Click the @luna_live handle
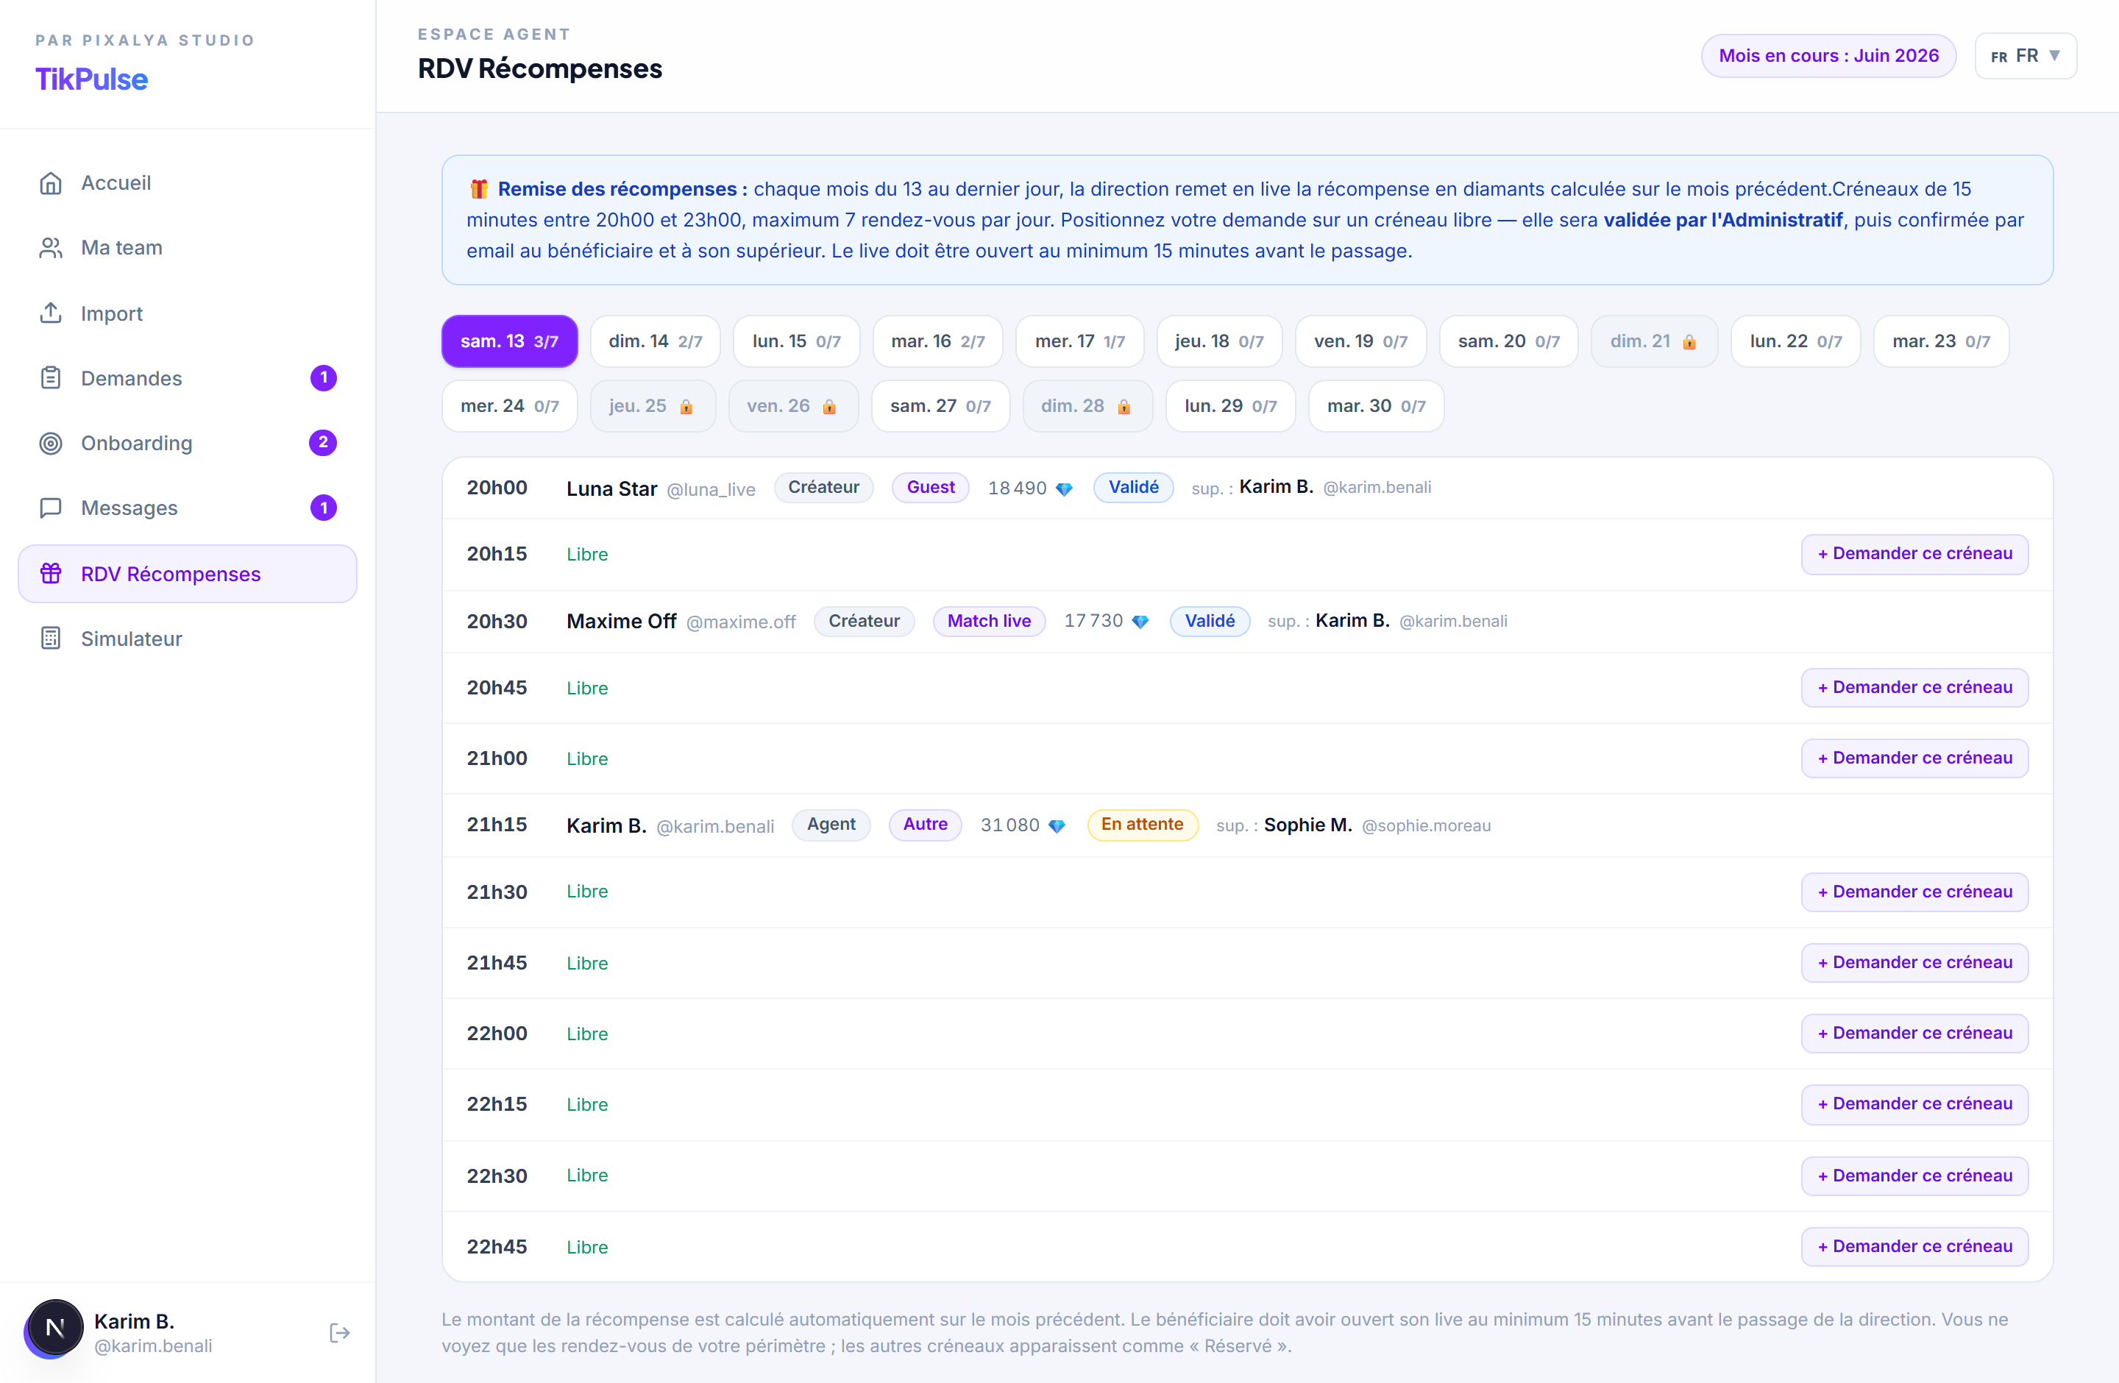The height and width of the screenshot is (1383, 2119). 711,489
